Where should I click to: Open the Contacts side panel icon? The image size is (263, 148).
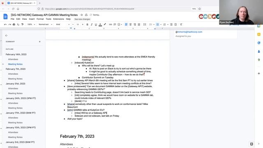pyautogui.click(x=259, y=51)
